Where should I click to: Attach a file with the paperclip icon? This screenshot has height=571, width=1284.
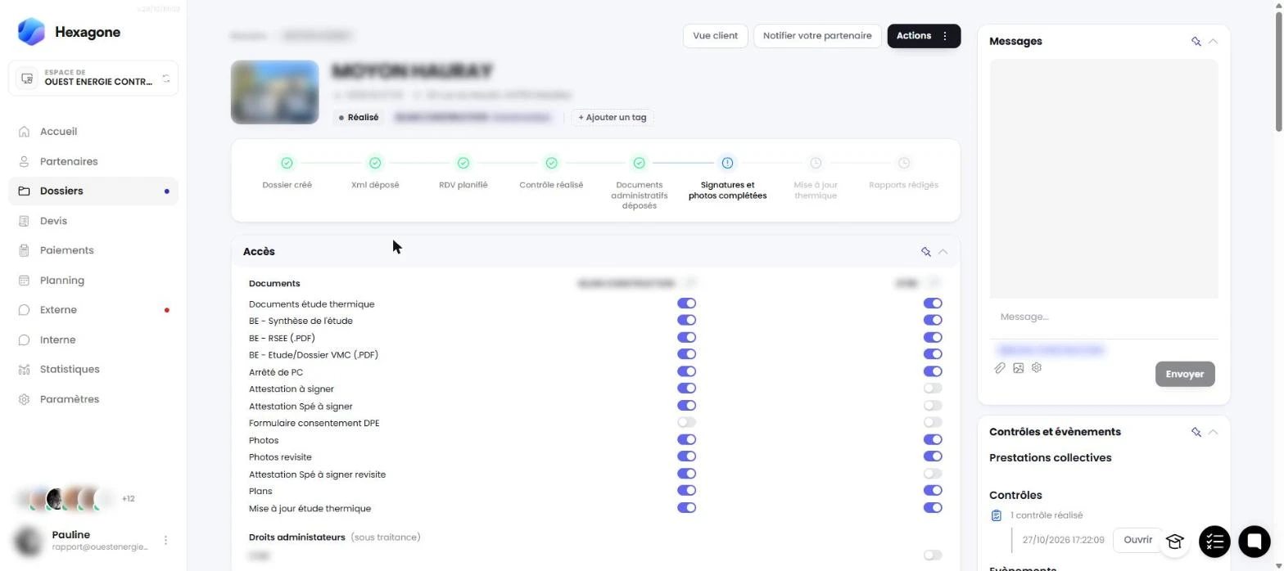click(1000, 368)
